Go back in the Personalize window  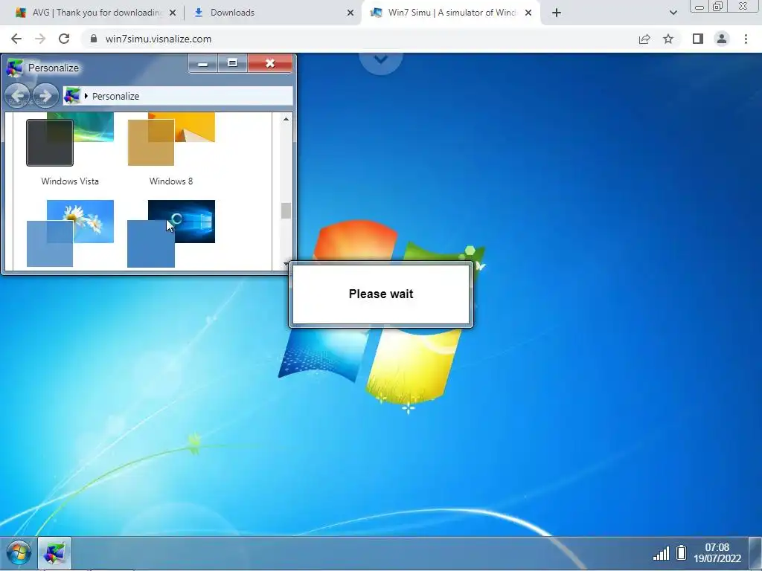click(18, 96)
